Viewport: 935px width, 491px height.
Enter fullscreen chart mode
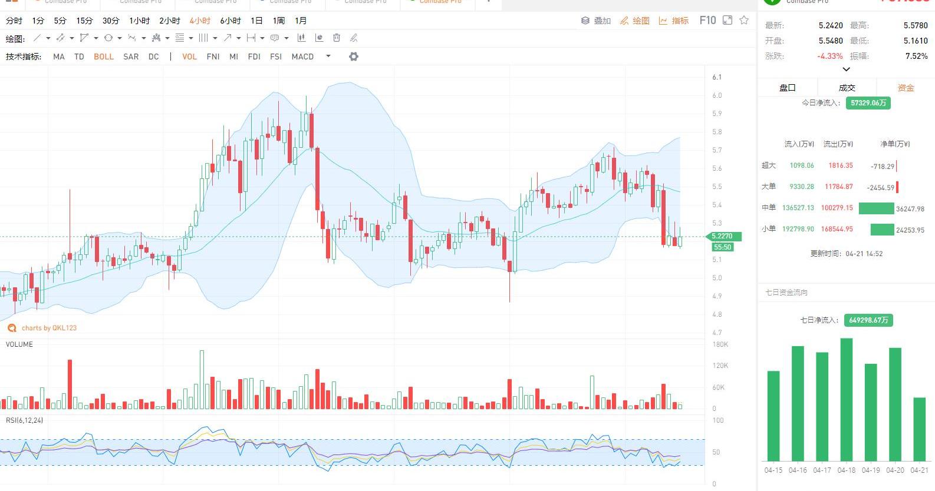point(727,21)
